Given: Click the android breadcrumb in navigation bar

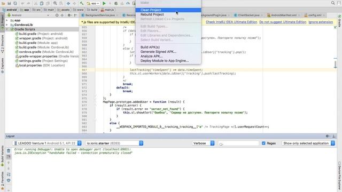Looking at the screenshot, I should [10, 10].
